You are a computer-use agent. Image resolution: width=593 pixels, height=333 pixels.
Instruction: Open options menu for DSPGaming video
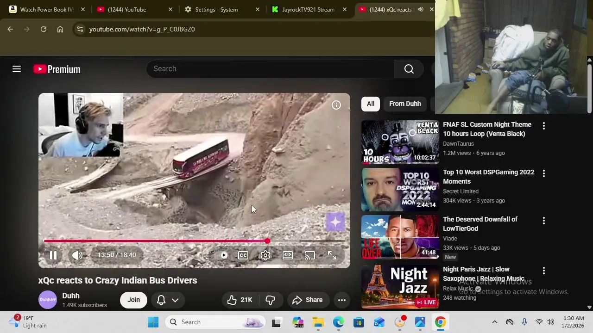(544, 173)
